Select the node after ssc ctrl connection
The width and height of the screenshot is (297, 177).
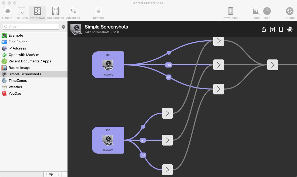(x=167, y=170)
